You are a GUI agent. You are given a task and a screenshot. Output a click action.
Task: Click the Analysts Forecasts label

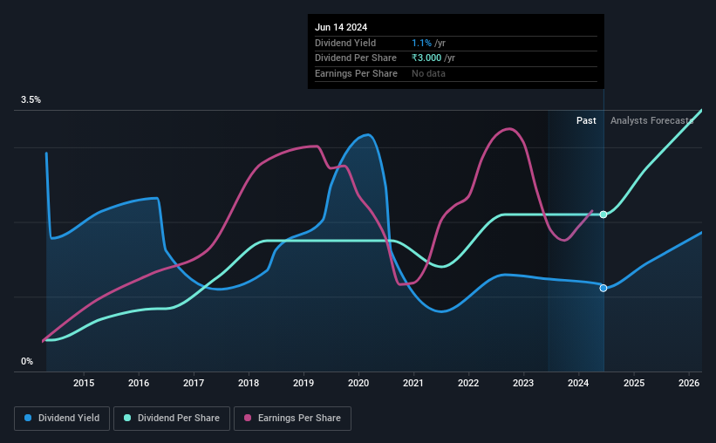[x=651, y=120]
